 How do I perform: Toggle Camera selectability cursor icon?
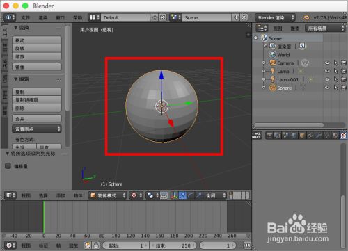pos(335,63)
